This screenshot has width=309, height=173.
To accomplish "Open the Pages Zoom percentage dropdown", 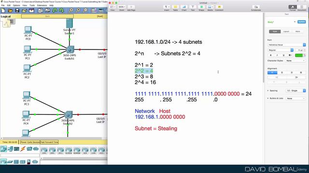I will coord(122,7).
